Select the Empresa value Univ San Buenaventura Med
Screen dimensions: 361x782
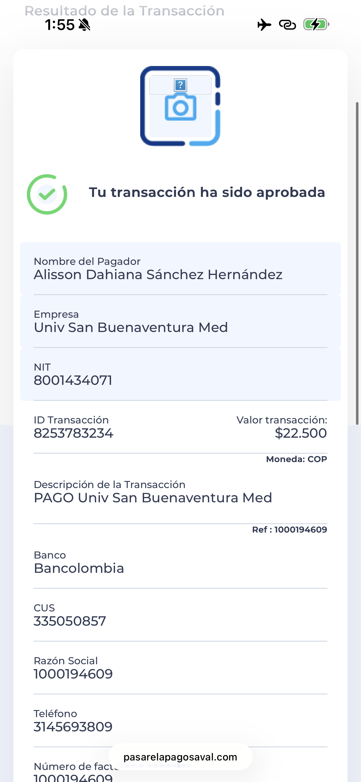coord(131,327)
